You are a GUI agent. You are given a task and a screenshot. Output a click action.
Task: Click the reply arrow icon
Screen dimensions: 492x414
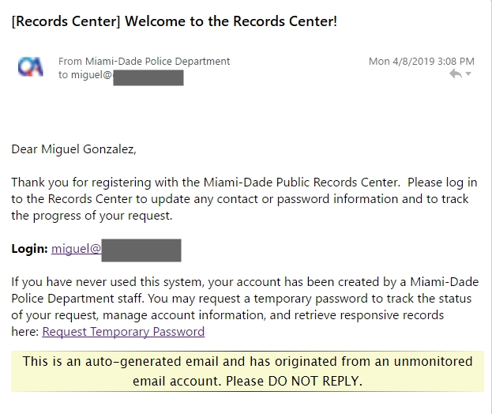tap(456, 73)
